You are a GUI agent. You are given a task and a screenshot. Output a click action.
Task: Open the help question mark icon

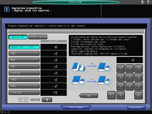(x=148, y=2)
